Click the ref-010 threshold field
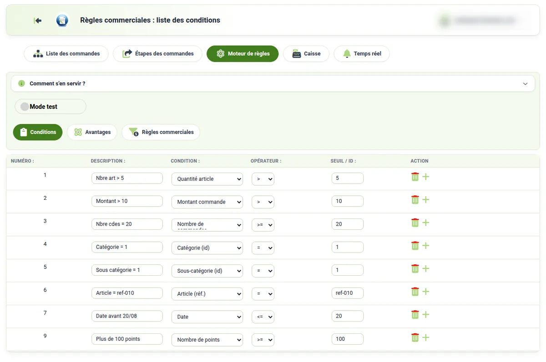This screenshot has height=362, width=546. click(348, 293)
